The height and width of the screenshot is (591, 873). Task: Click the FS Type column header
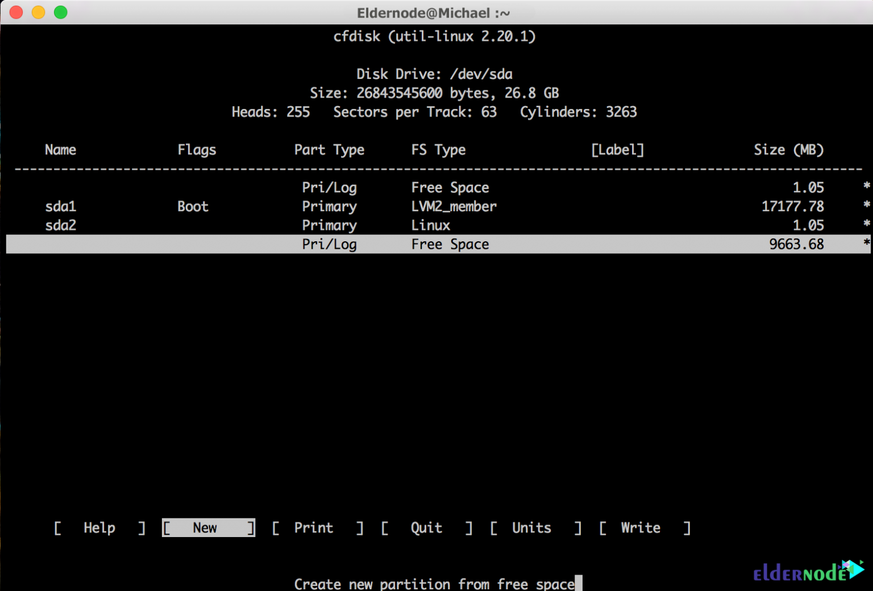tap(438, 150)
